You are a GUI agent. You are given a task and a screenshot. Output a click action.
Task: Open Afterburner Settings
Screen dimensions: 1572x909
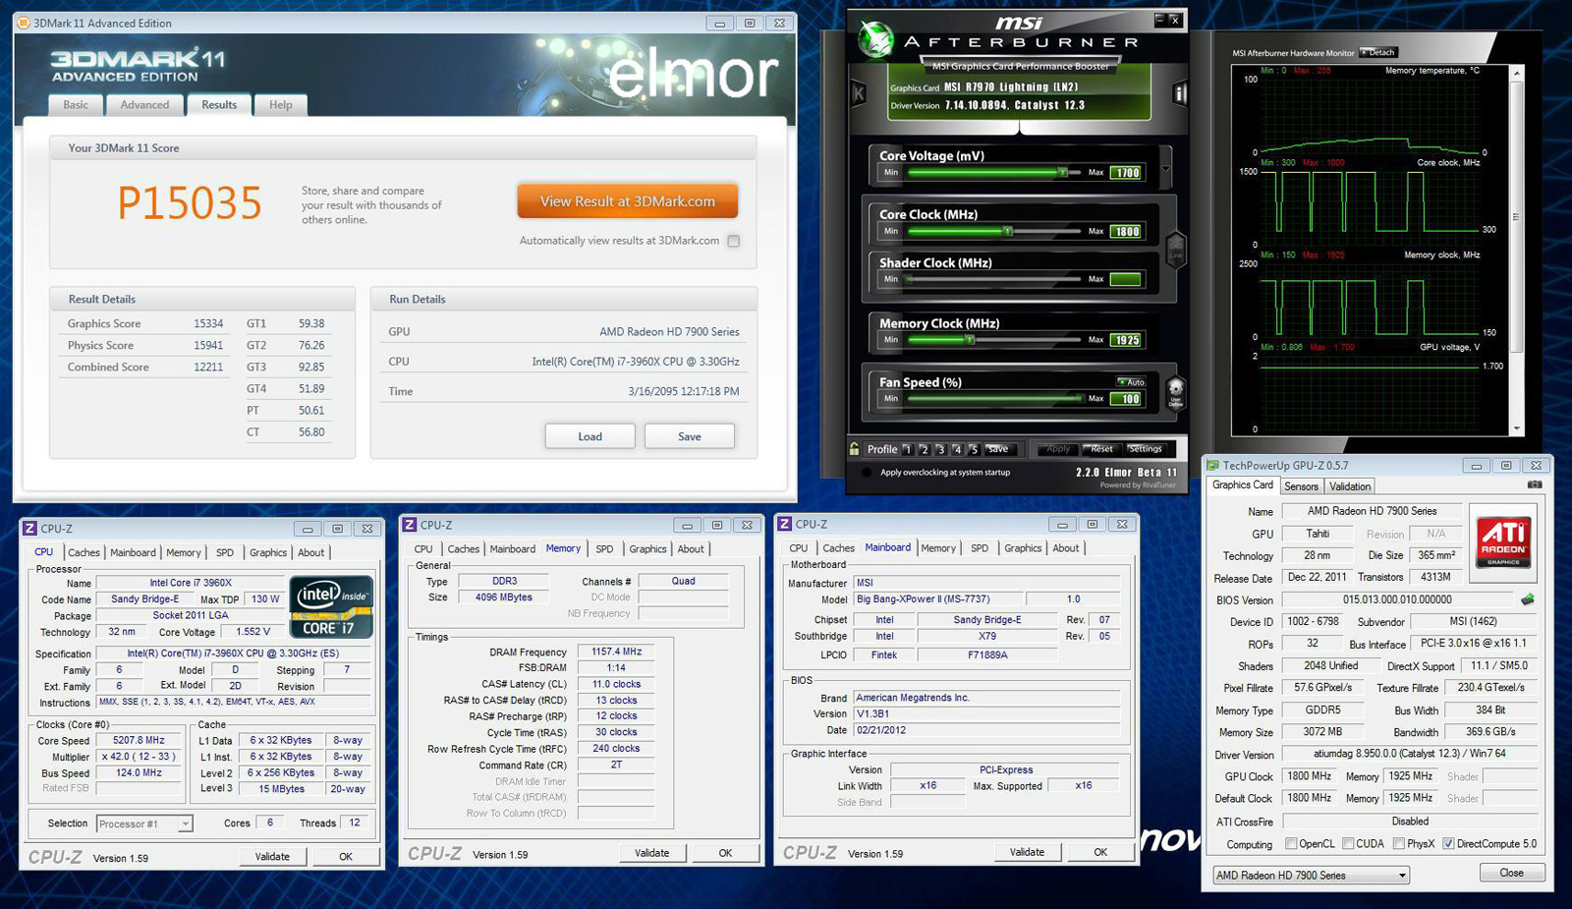click(1145, 449)
